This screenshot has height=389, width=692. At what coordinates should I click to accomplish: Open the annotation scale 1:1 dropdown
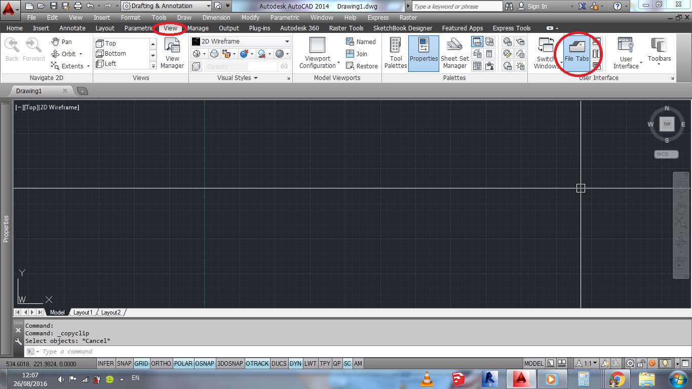click(587, 364)
